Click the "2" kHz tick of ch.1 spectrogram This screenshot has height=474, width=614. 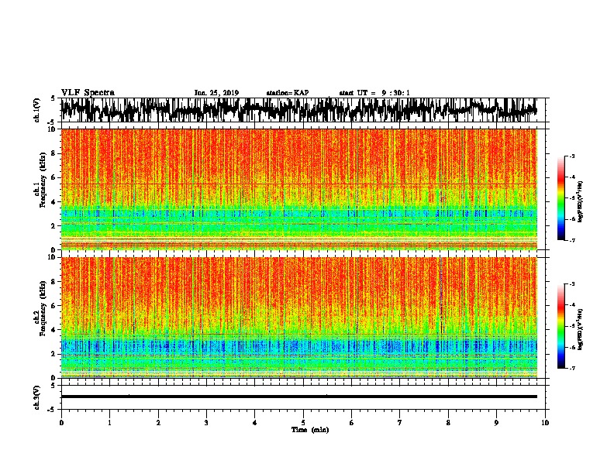tap(54, 226)
